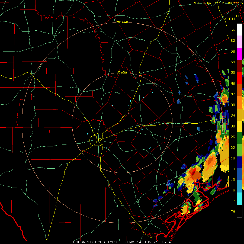Screen dimensions: 244x244
Task: Click the "TOPS" legend heading
Action: [238, 16]
